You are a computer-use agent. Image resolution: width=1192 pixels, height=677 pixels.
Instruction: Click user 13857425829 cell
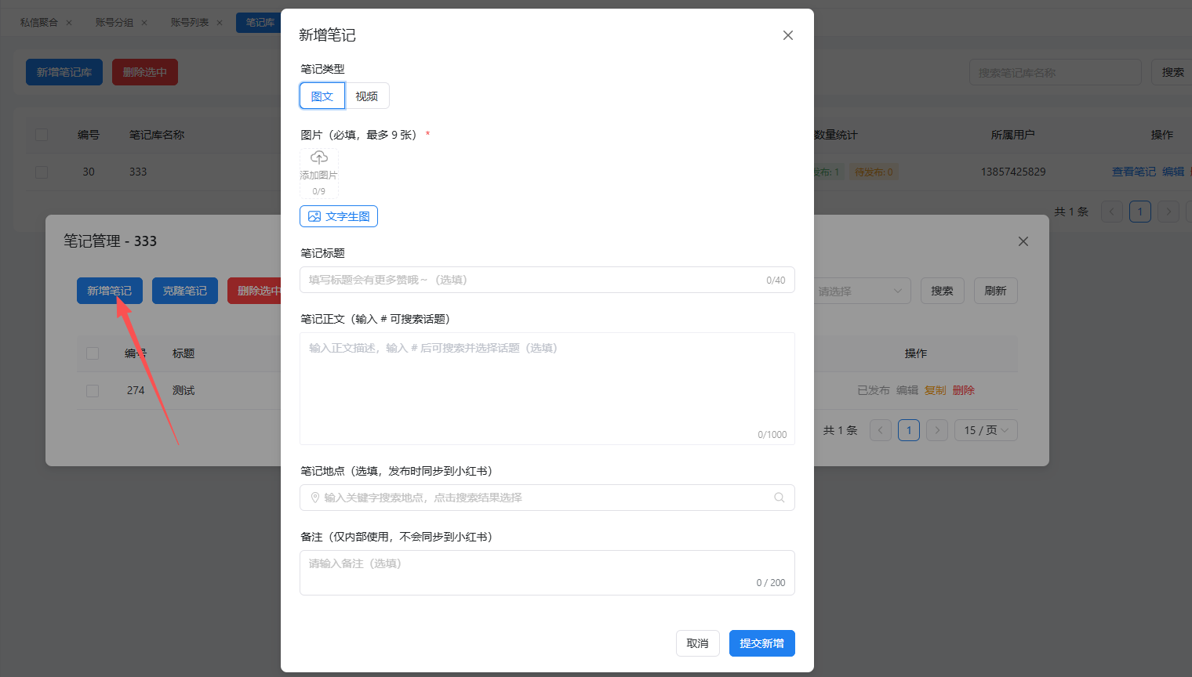(1013, 172)
